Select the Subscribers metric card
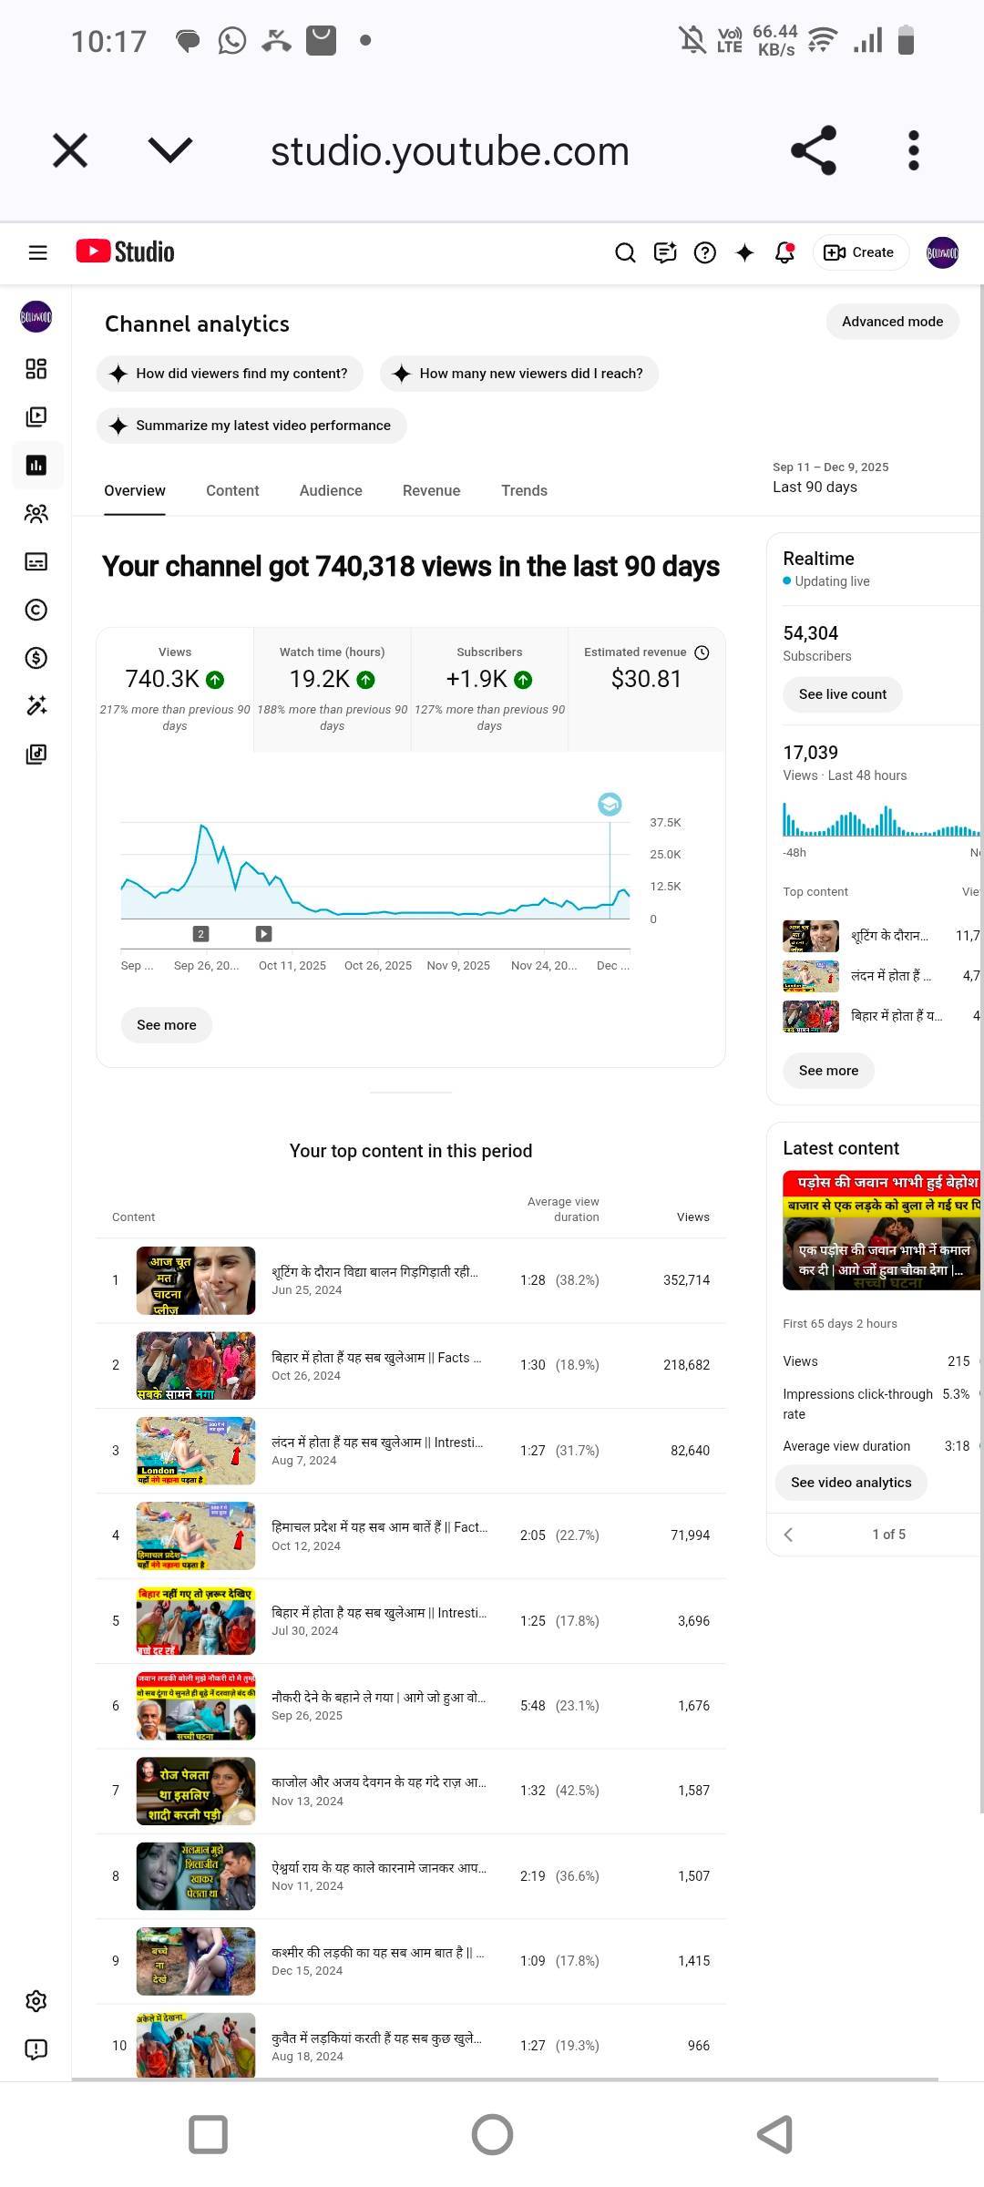Viewport: 984px width, 2187px height. pyautogui.click(x=489, y=688)
